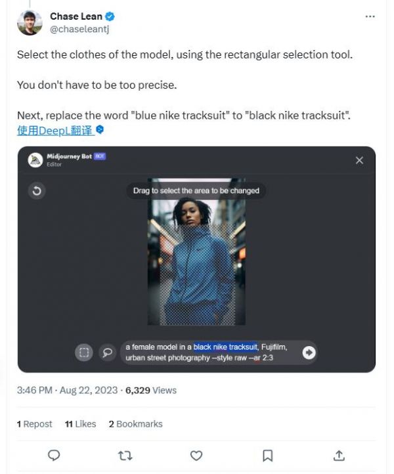Click the reply speech bubble icon
Image resolution: width=394 pixels, height=474 pixels.
55,455
